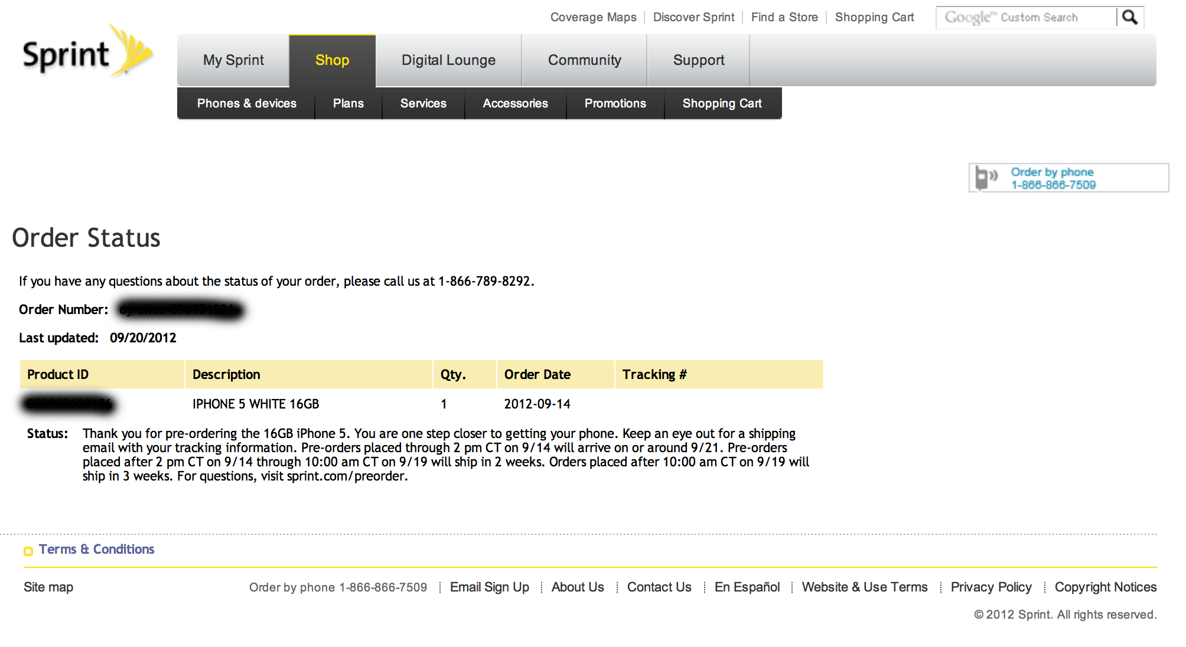The height and width of the screenshot is (647, 1186).
Task: Open Accessories in the shop submenu
Action: click(x=515, y=103)
